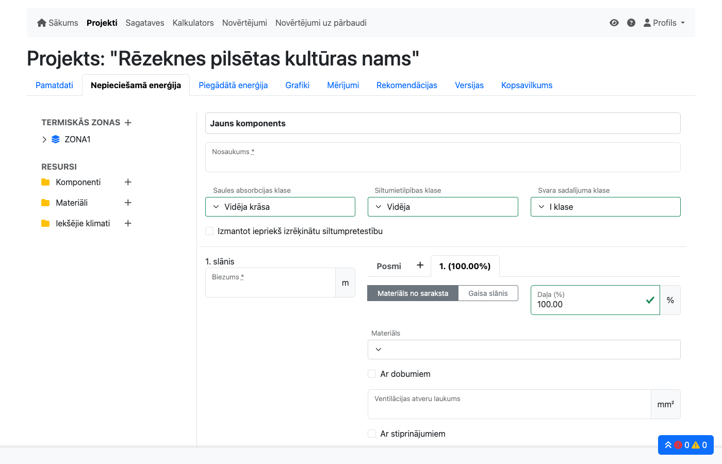The width and height of the screenshot is (722, 464).
Task: Add new material using Materiāli plus icon
Action: pos(128,203)
